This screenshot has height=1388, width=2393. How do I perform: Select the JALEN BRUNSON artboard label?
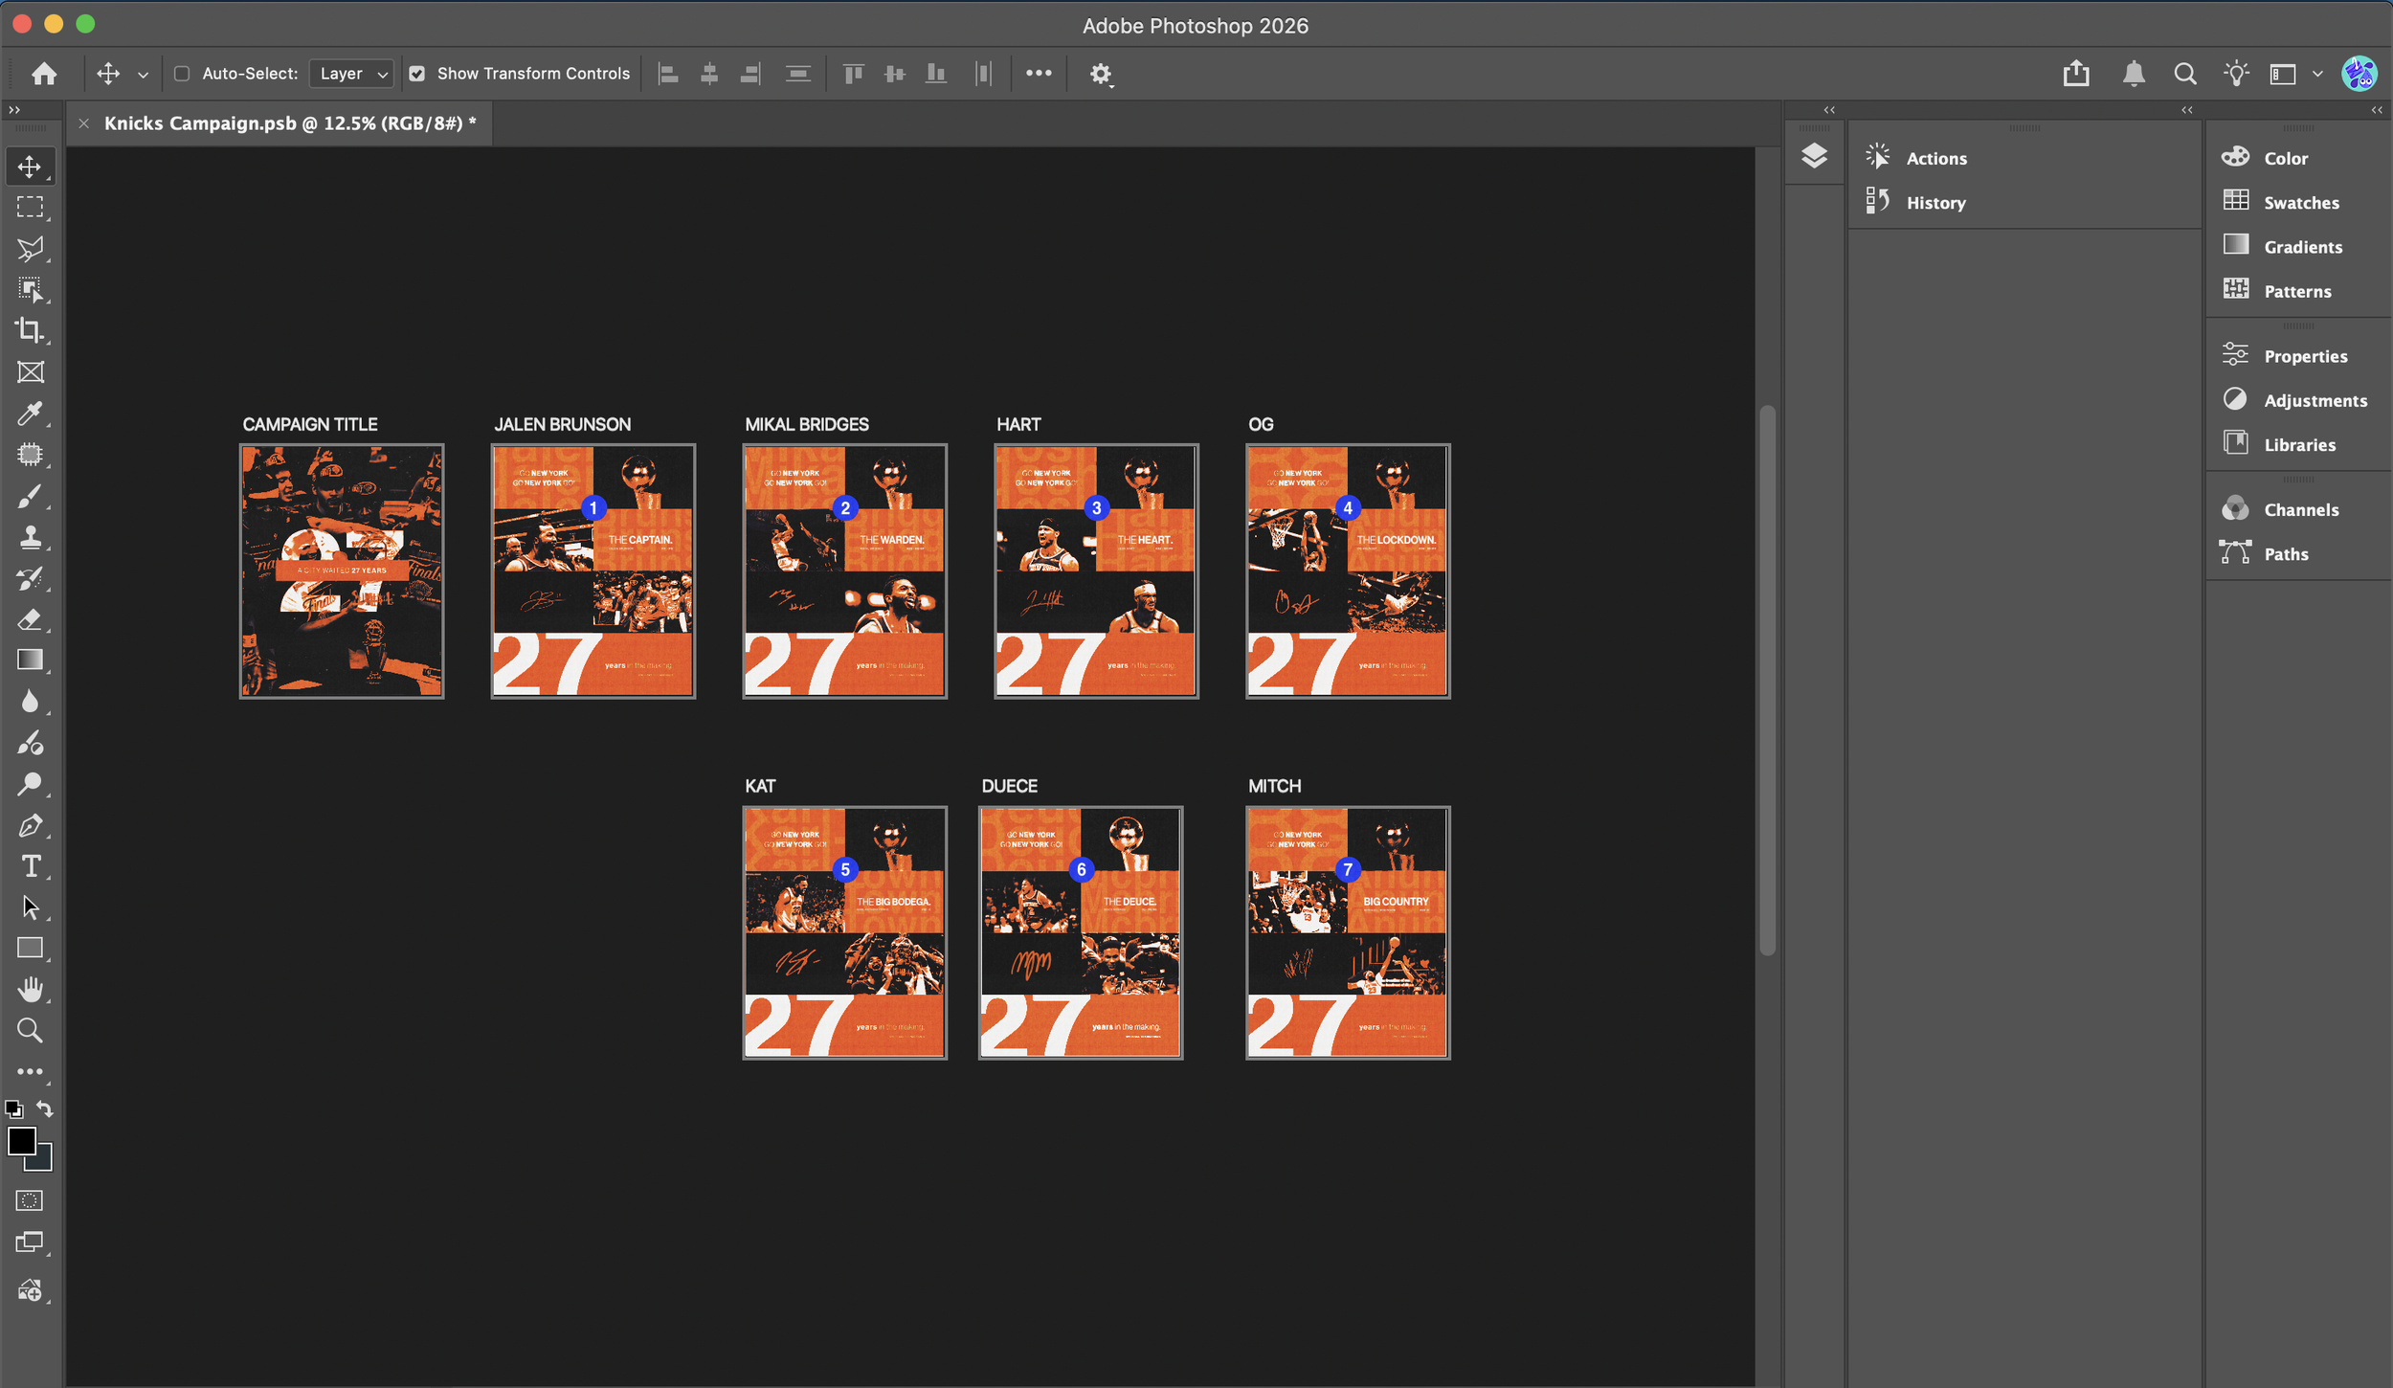[563, 424]
